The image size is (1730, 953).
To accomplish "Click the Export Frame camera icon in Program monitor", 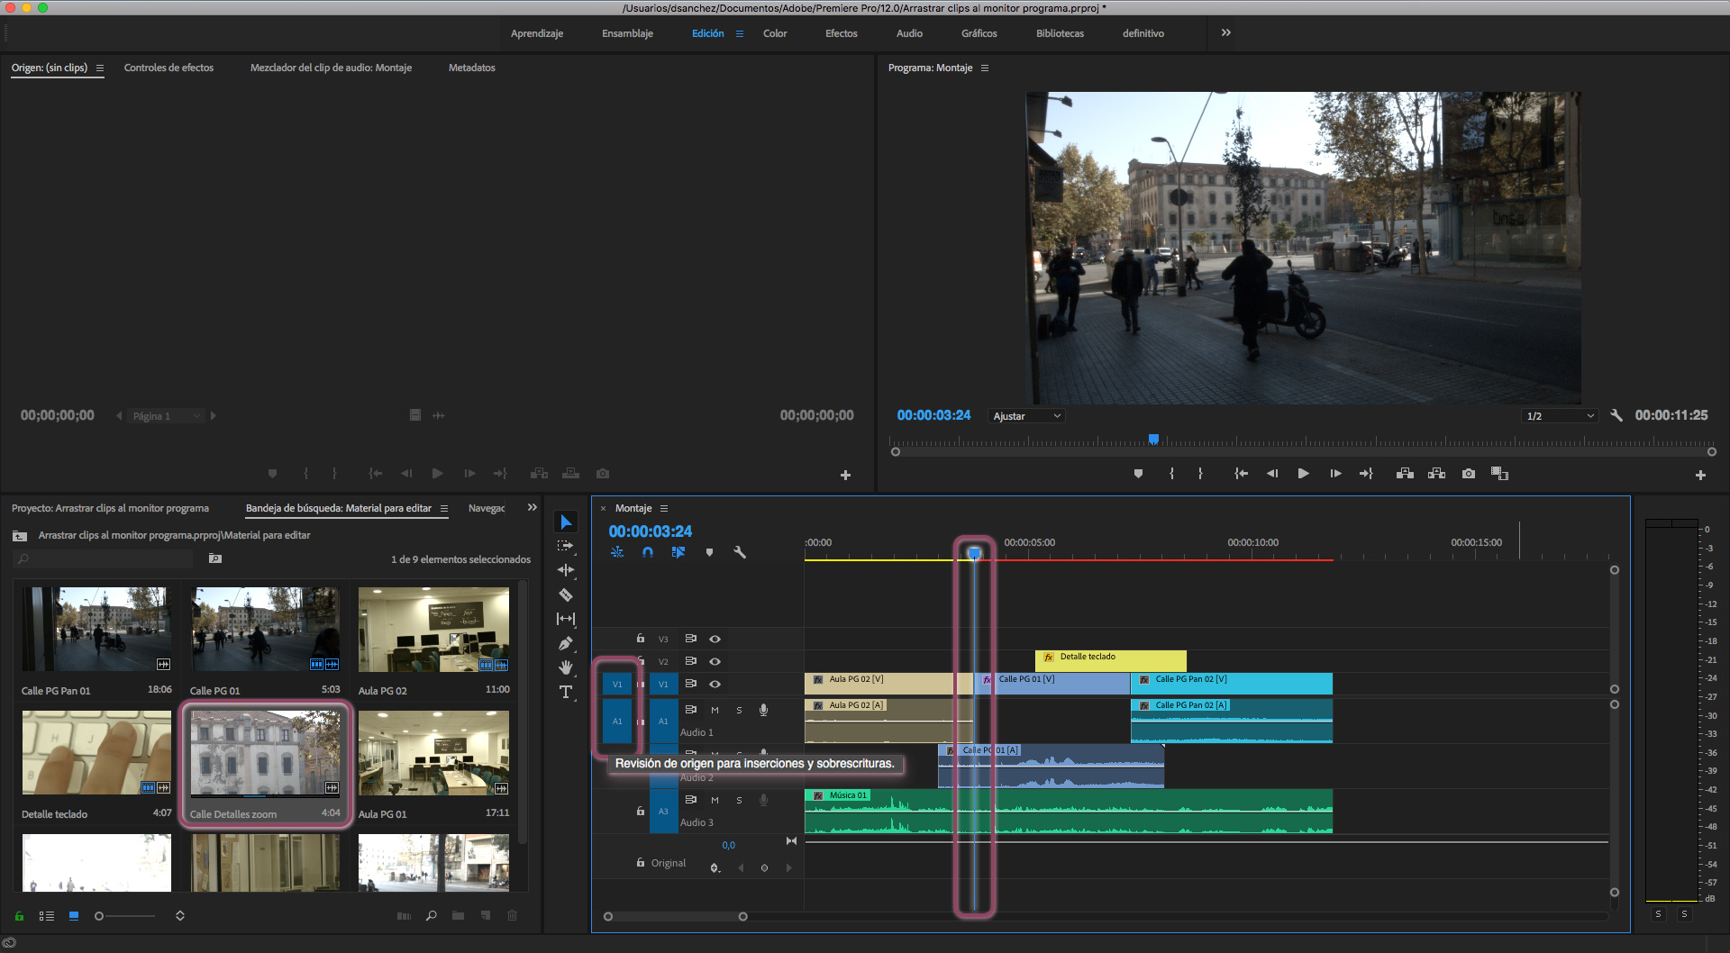I will pos(1469,474).
